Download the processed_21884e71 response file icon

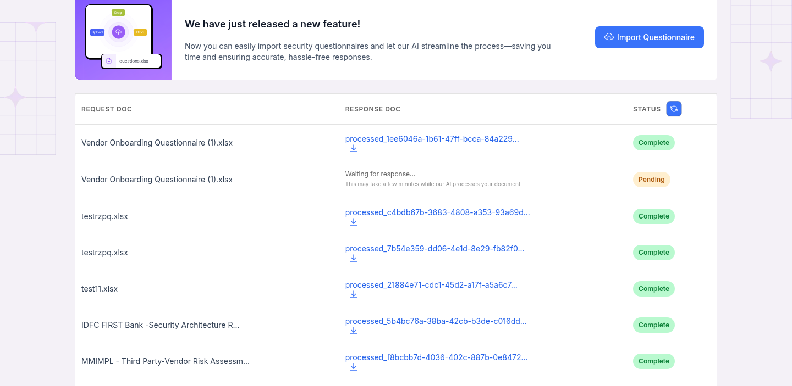tap(354, 295)
